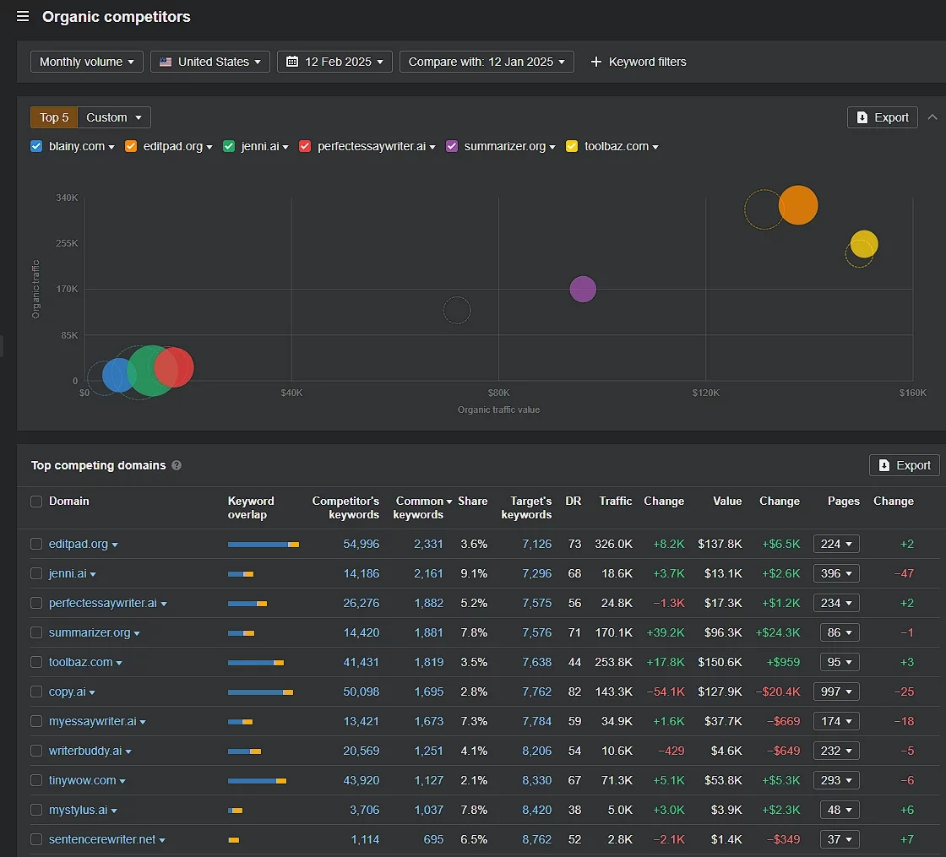Open Compare with: 12 Jan 2025 dropdown

coord(487,62)
